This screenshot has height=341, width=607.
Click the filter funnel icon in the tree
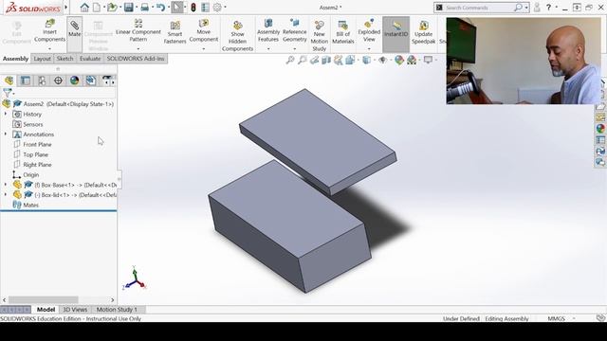tap(7, 93)
